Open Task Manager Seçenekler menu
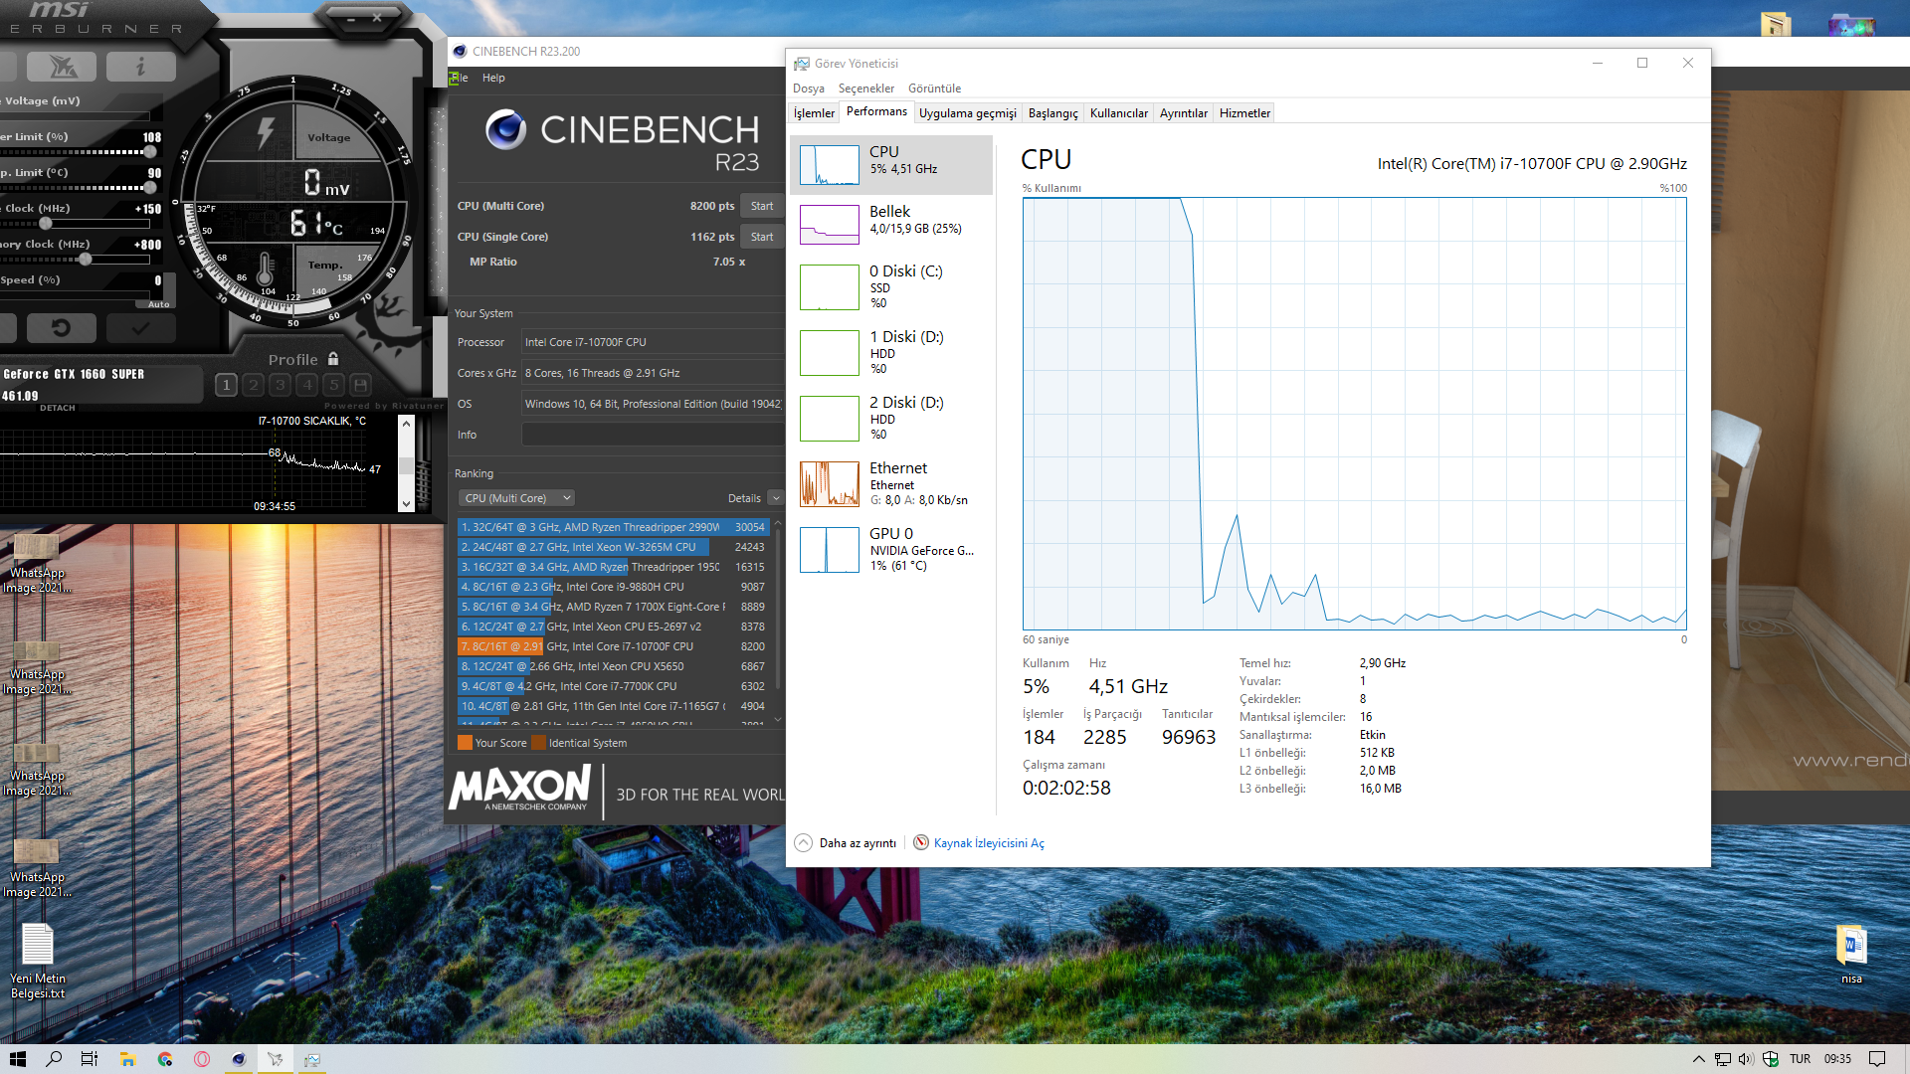Image resolution: width=1910 pixels, height=1074 pixels. click(865, 89)
